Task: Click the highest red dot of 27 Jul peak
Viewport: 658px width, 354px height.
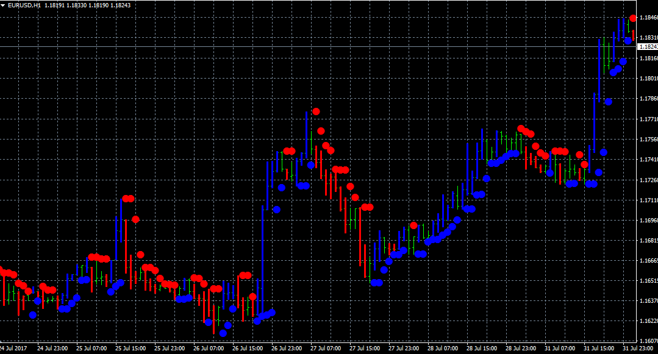Action: pos(316,112)
